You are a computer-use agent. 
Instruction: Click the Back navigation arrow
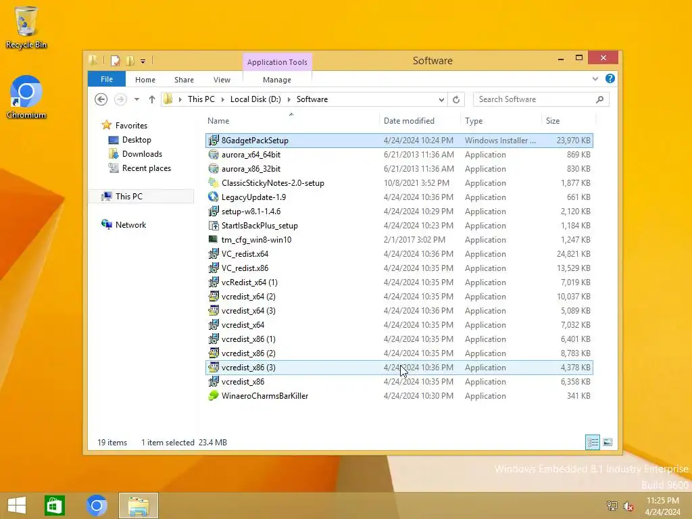point(101,99)
